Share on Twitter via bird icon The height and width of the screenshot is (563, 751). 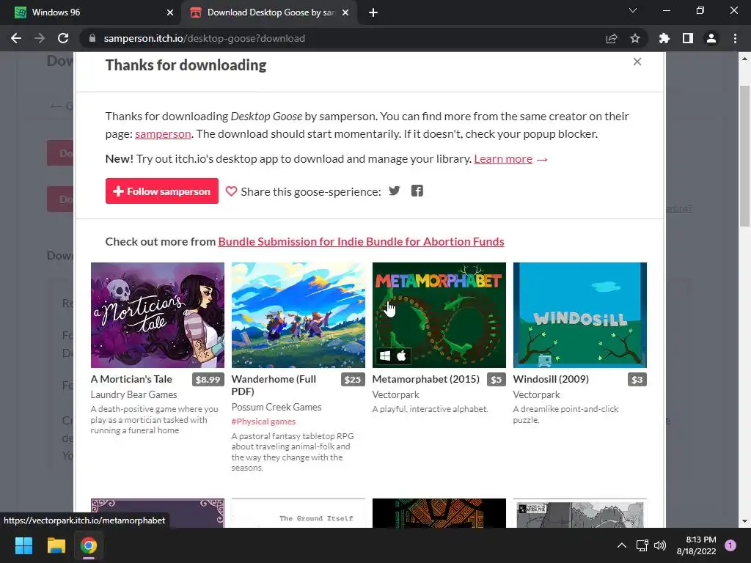click(394, 191)
